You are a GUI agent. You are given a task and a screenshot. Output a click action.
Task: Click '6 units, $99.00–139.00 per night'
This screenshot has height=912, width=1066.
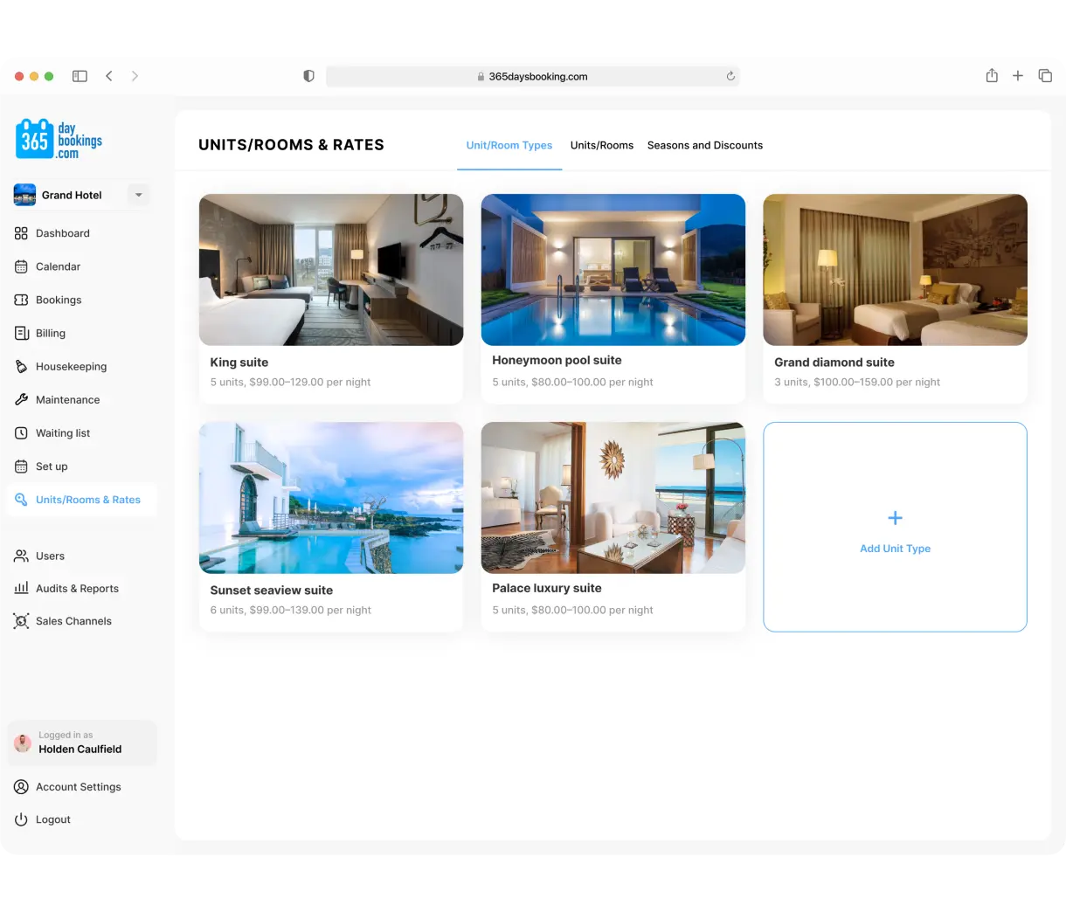291,610
